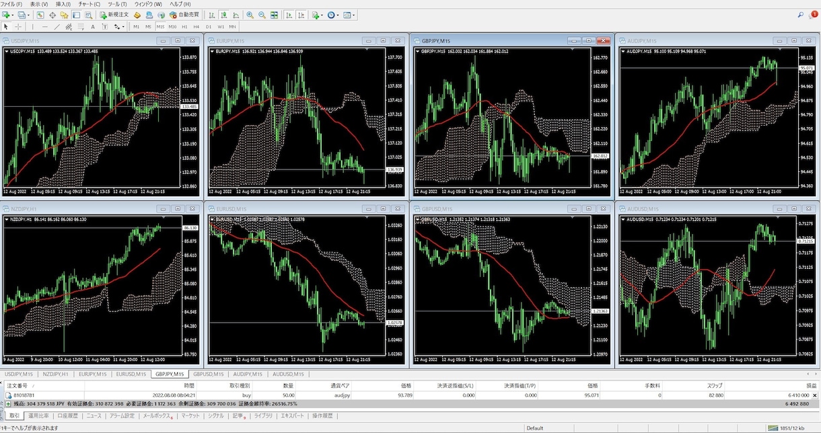This screenshot has height=433, width=821.
Task: Select the text label tool
Action: [93, 27]
